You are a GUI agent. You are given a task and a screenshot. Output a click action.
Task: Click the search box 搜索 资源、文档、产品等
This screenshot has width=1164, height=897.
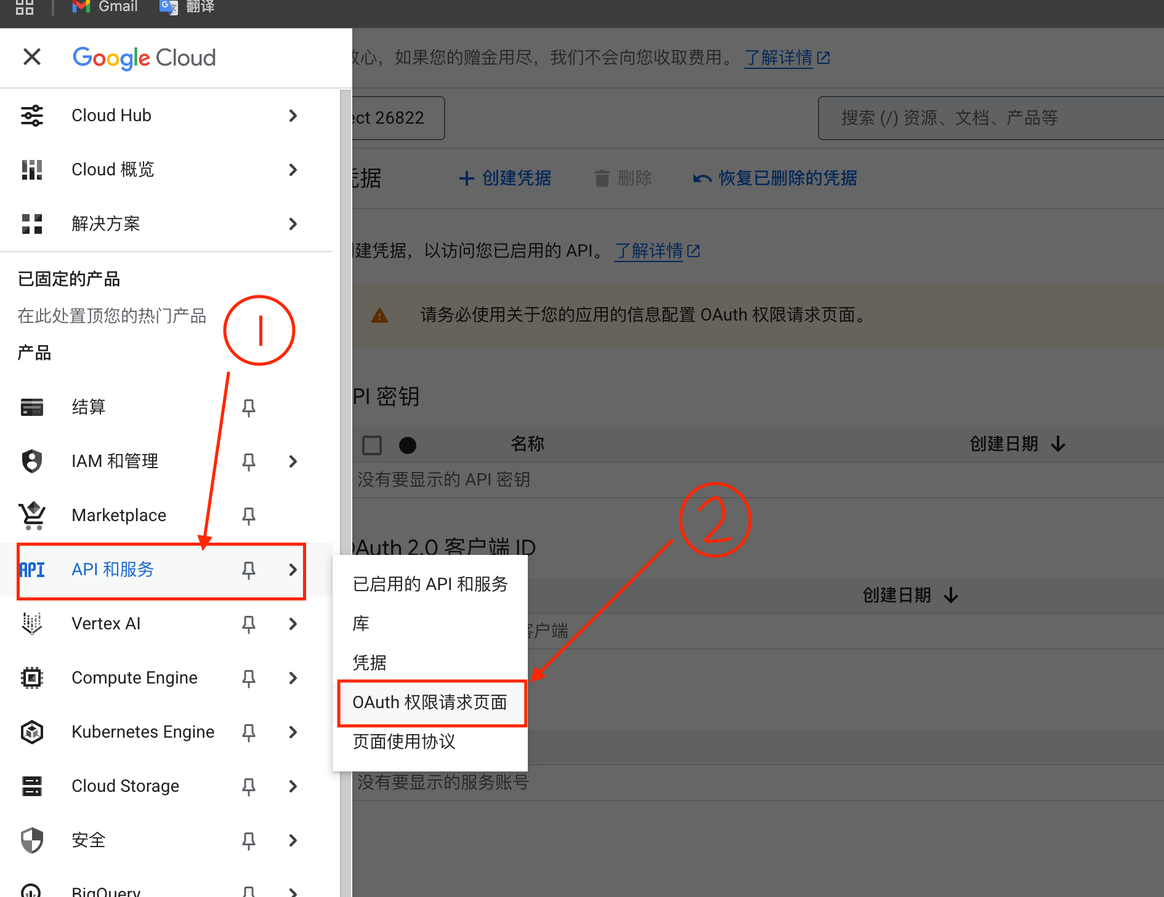pos(991,118)
